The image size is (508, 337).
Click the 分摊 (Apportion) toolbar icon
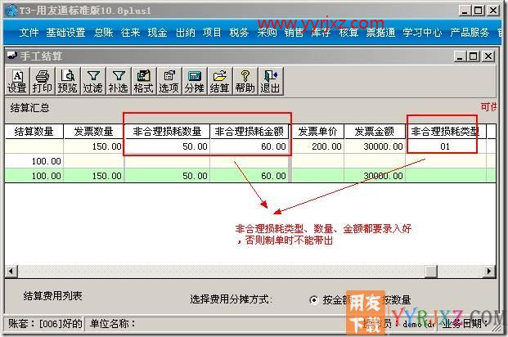click(194, 81)
